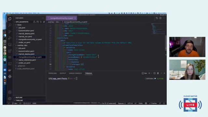Click the Prettier status bar item
The height and width of the screenshot is (117, 208).
click(x=153, y=103)
